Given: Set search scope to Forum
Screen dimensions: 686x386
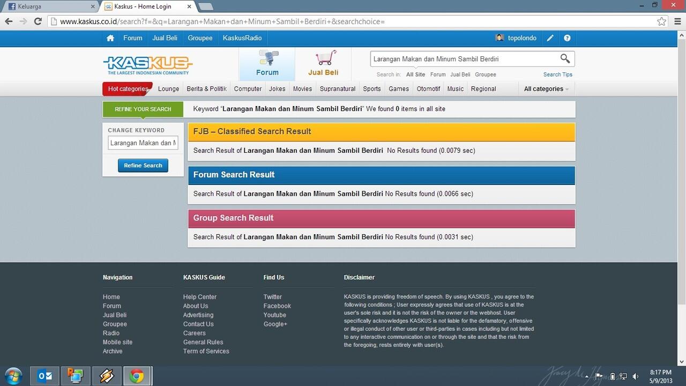Looking at the screenshot, I should tap(438, 75).
